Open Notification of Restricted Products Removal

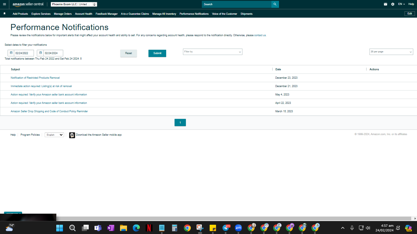point(35,78)
